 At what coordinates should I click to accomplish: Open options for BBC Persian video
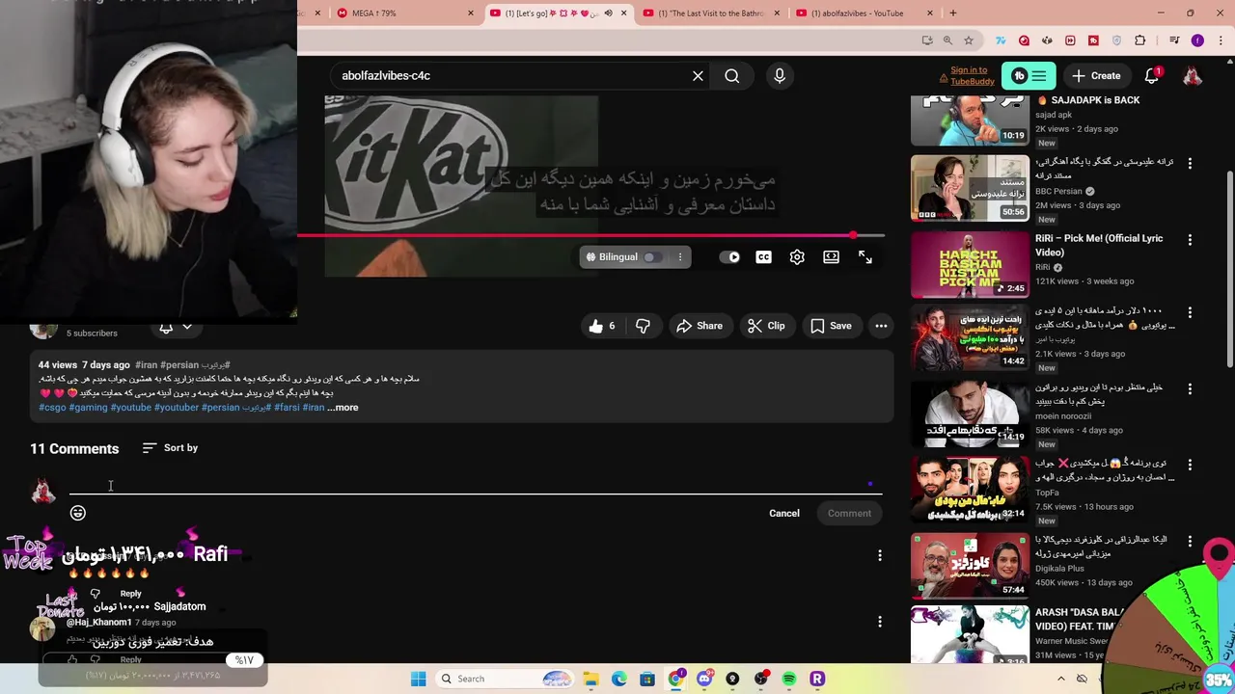coord(1190,164)
